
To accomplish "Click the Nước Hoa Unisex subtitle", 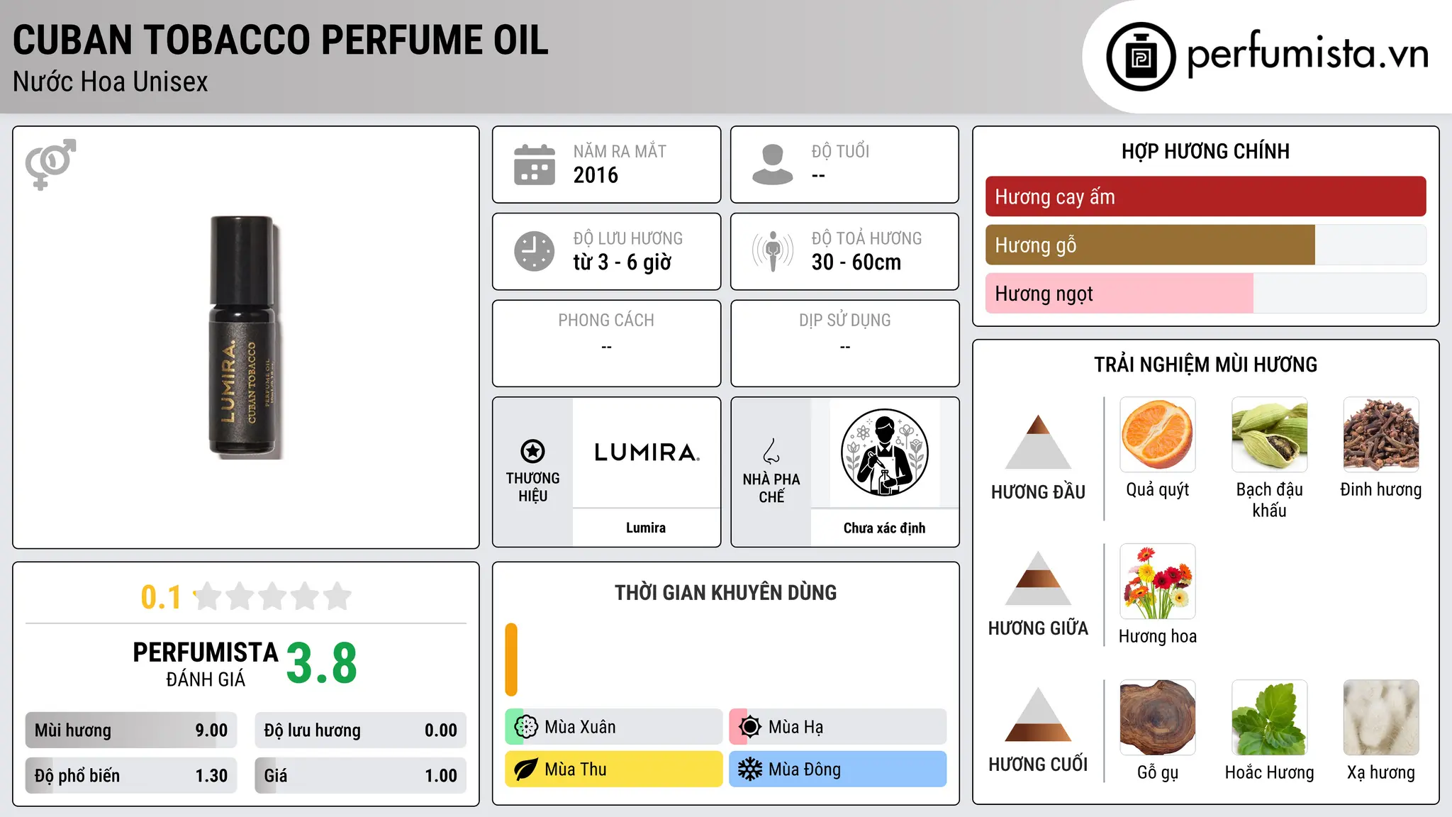I will coord(111,82).
